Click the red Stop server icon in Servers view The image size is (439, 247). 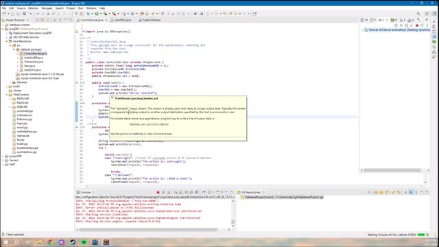click(417, 25)
